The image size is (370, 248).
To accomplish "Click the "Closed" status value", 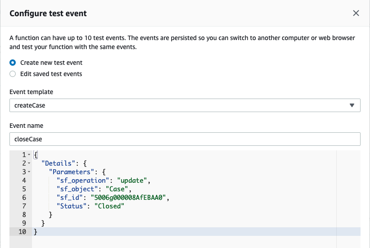I will click(109, 206).
